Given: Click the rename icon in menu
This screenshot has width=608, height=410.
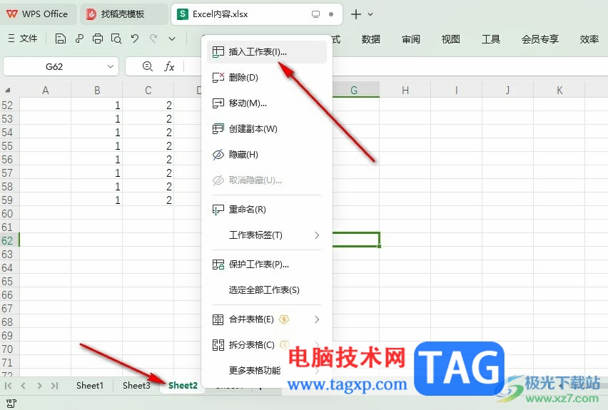Looking at the screenshot, I should click(218, 210).
